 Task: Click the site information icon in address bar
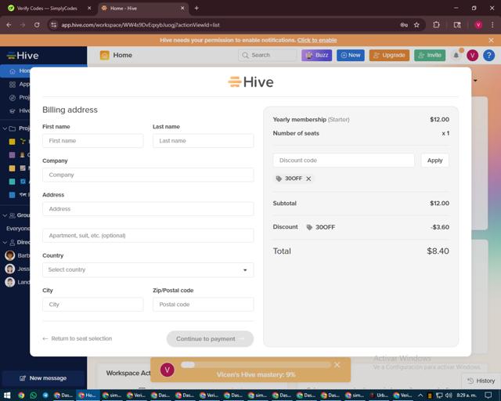pyautogui.click(x=54, y=25)
